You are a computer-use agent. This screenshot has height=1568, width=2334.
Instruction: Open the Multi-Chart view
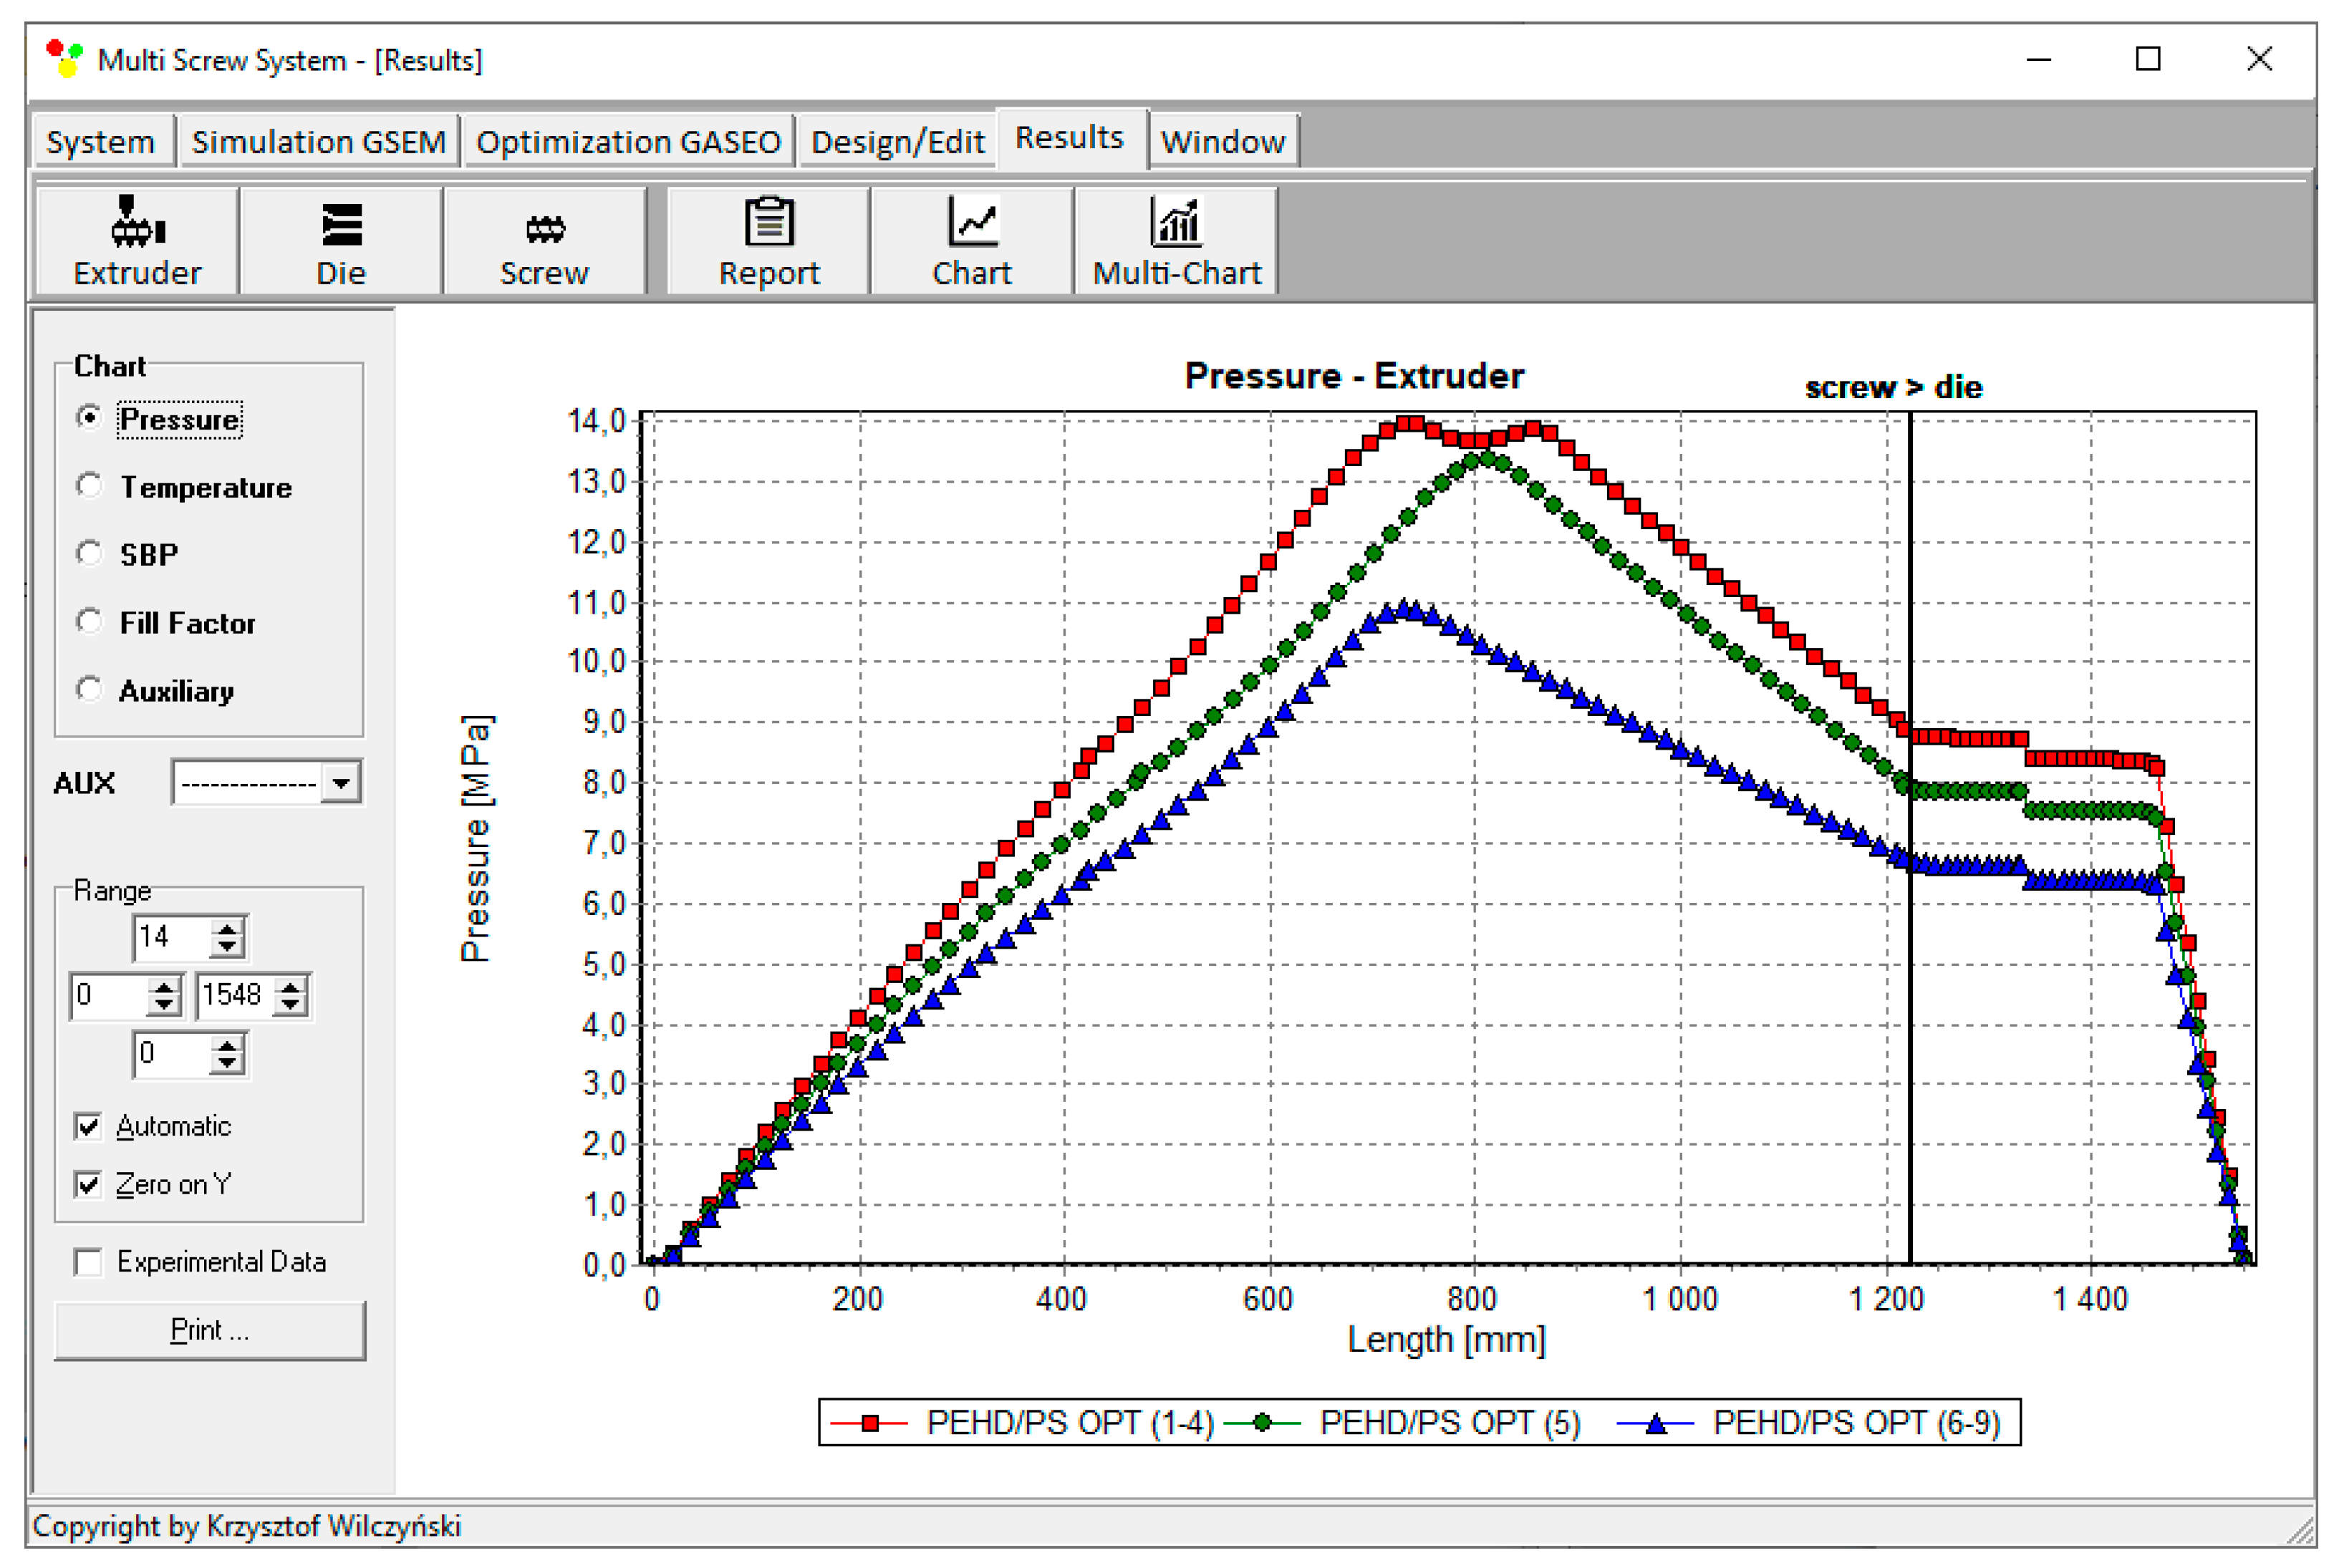[1177, 240]
